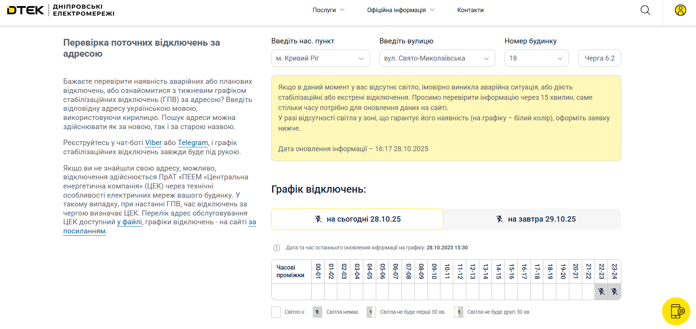Open the user account profile icon

(x=680, y=10)
